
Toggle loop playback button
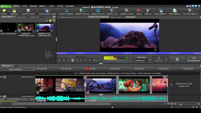[77, 60]
